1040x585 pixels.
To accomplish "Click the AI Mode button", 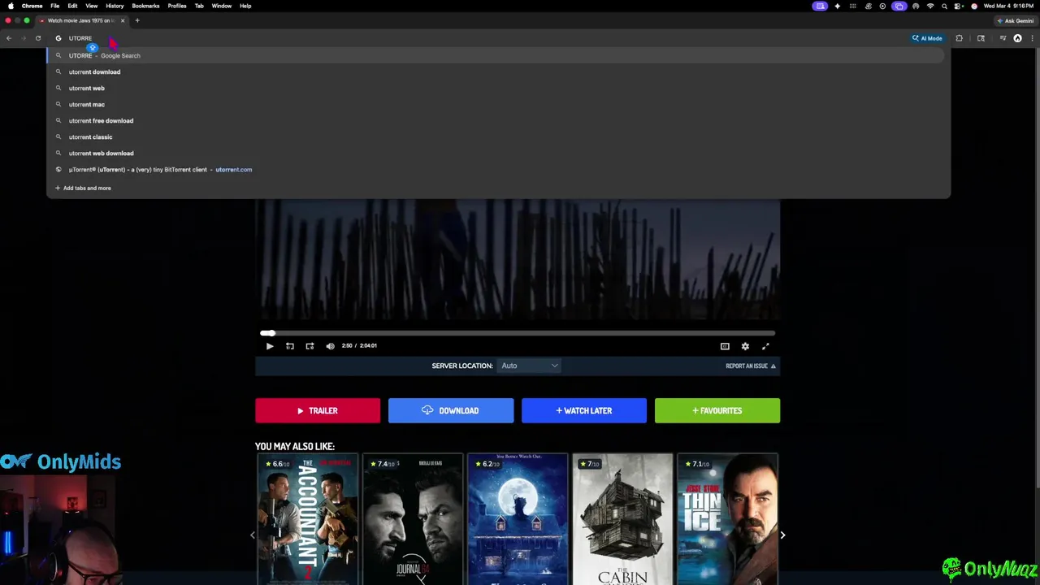I will (927, 38).
